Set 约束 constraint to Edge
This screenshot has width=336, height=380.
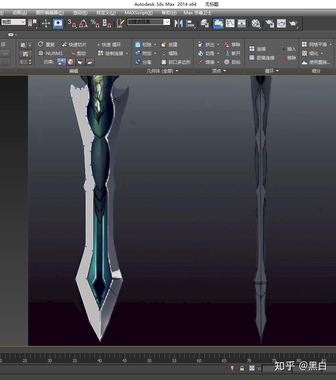70,62
